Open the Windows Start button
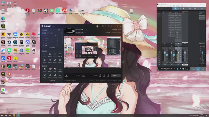The width and height of the screenshot is (209, 117). point(2,115)
